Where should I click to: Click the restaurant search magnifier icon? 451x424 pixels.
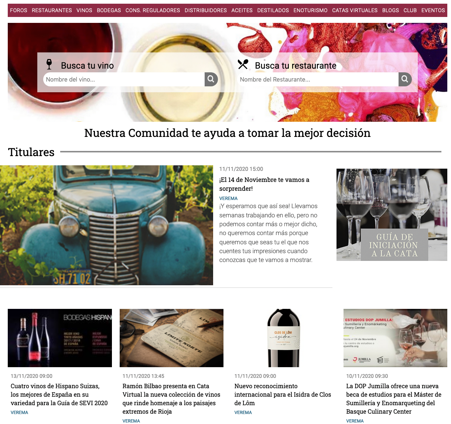[405, 79]
